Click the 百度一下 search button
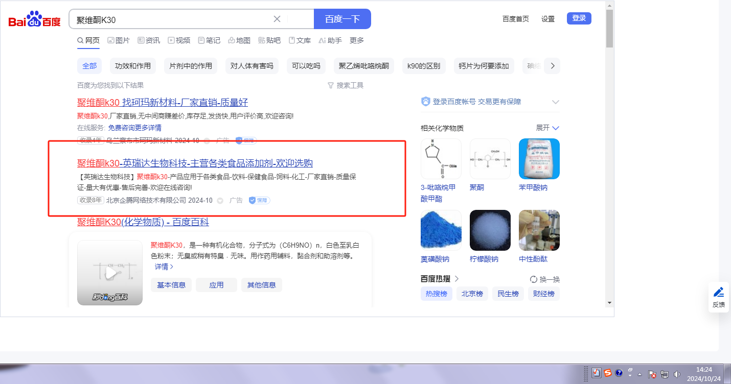731x384 pixels. pyautogui.click(x=342, y=19)
